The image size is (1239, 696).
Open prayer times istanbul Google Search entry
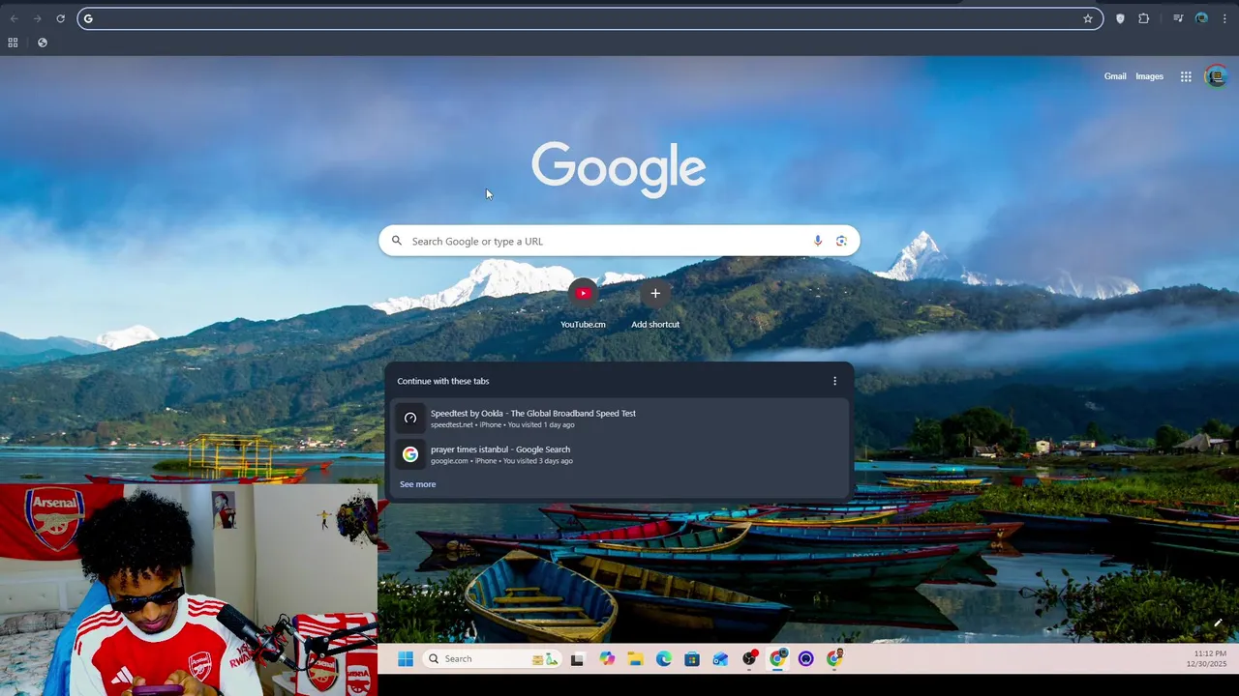(x=619, y=454)
